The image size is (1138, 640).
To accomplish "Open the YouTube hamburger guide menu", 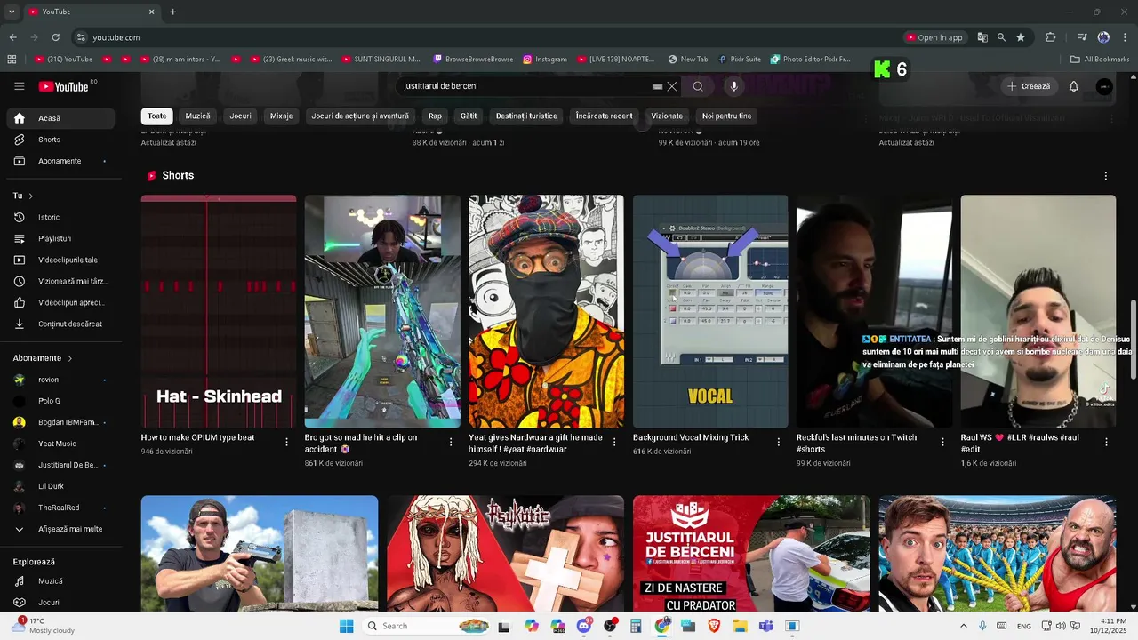I will 20,86.
